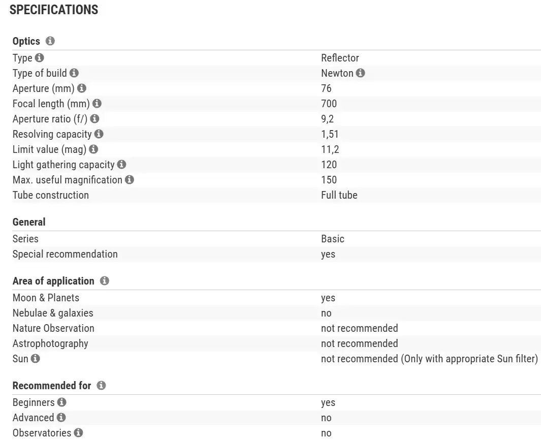Show info for Observatories

point(78,433)
